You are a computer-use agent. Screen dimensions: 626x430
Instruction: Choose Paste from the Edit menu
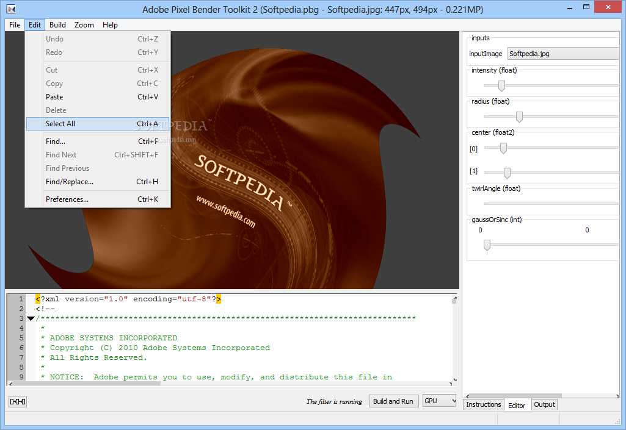click(x=98, y=97)
